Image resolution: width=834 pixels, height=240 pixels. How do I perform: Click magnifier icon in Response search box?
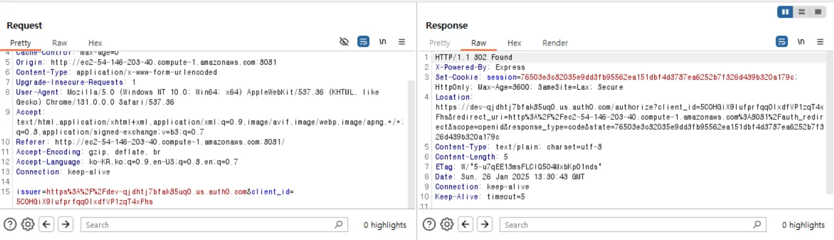click(758, 224)
